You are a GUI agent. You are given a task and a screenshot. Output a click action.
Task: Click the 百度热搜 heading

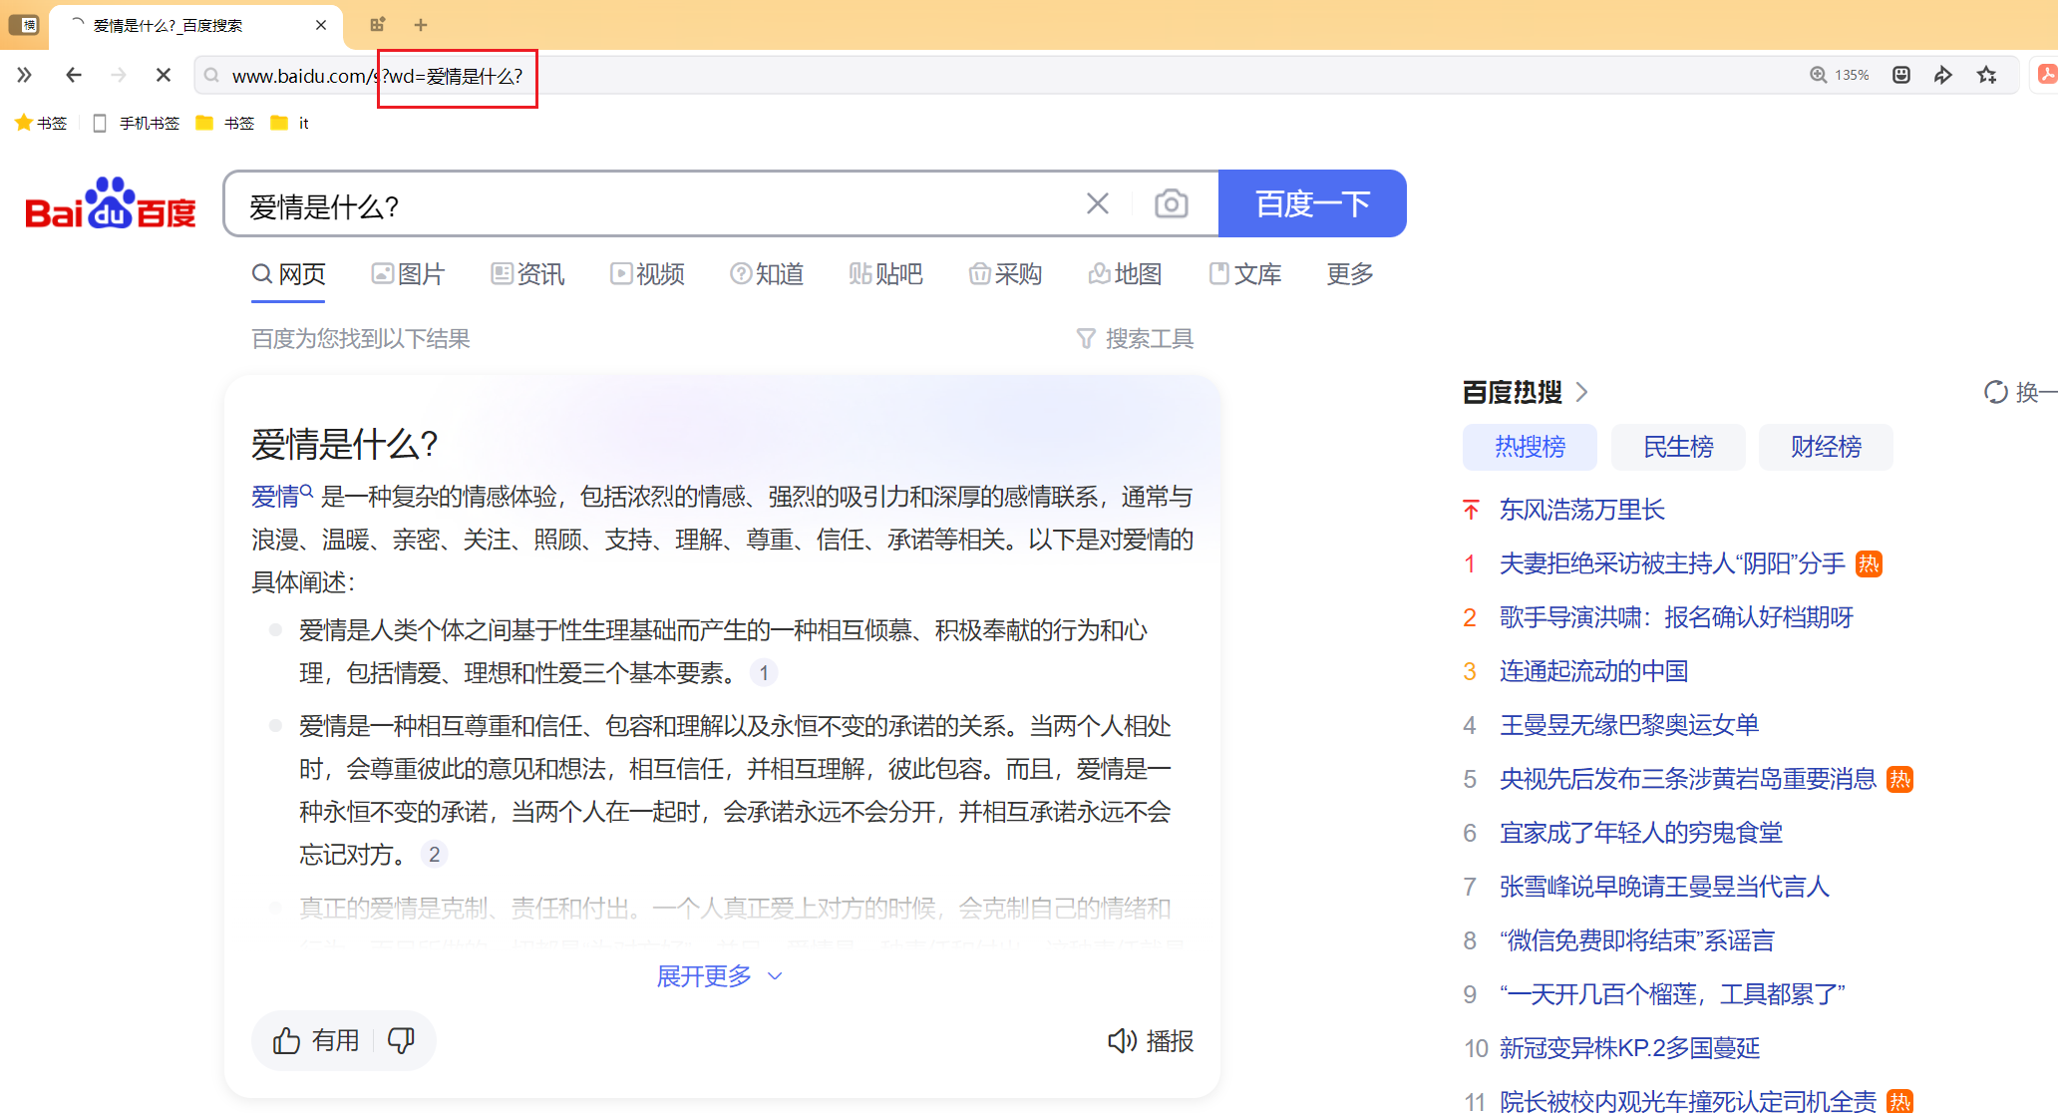[1512, 392]
